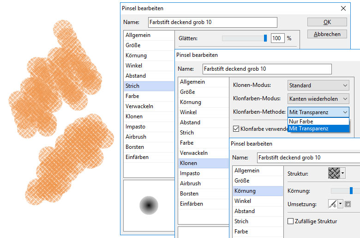This screenshot has width=360, height=238.
Task: Select Größe in the middle dialog list
Action: [203, 92]
